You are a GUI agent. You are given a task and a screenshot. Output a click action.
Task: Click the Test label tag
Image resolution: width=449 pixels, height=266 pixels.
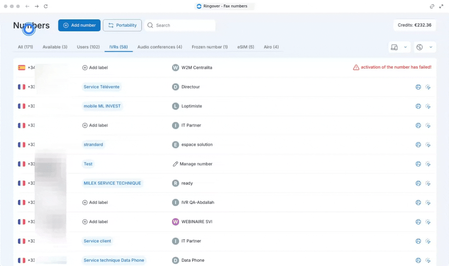[88, 164]
